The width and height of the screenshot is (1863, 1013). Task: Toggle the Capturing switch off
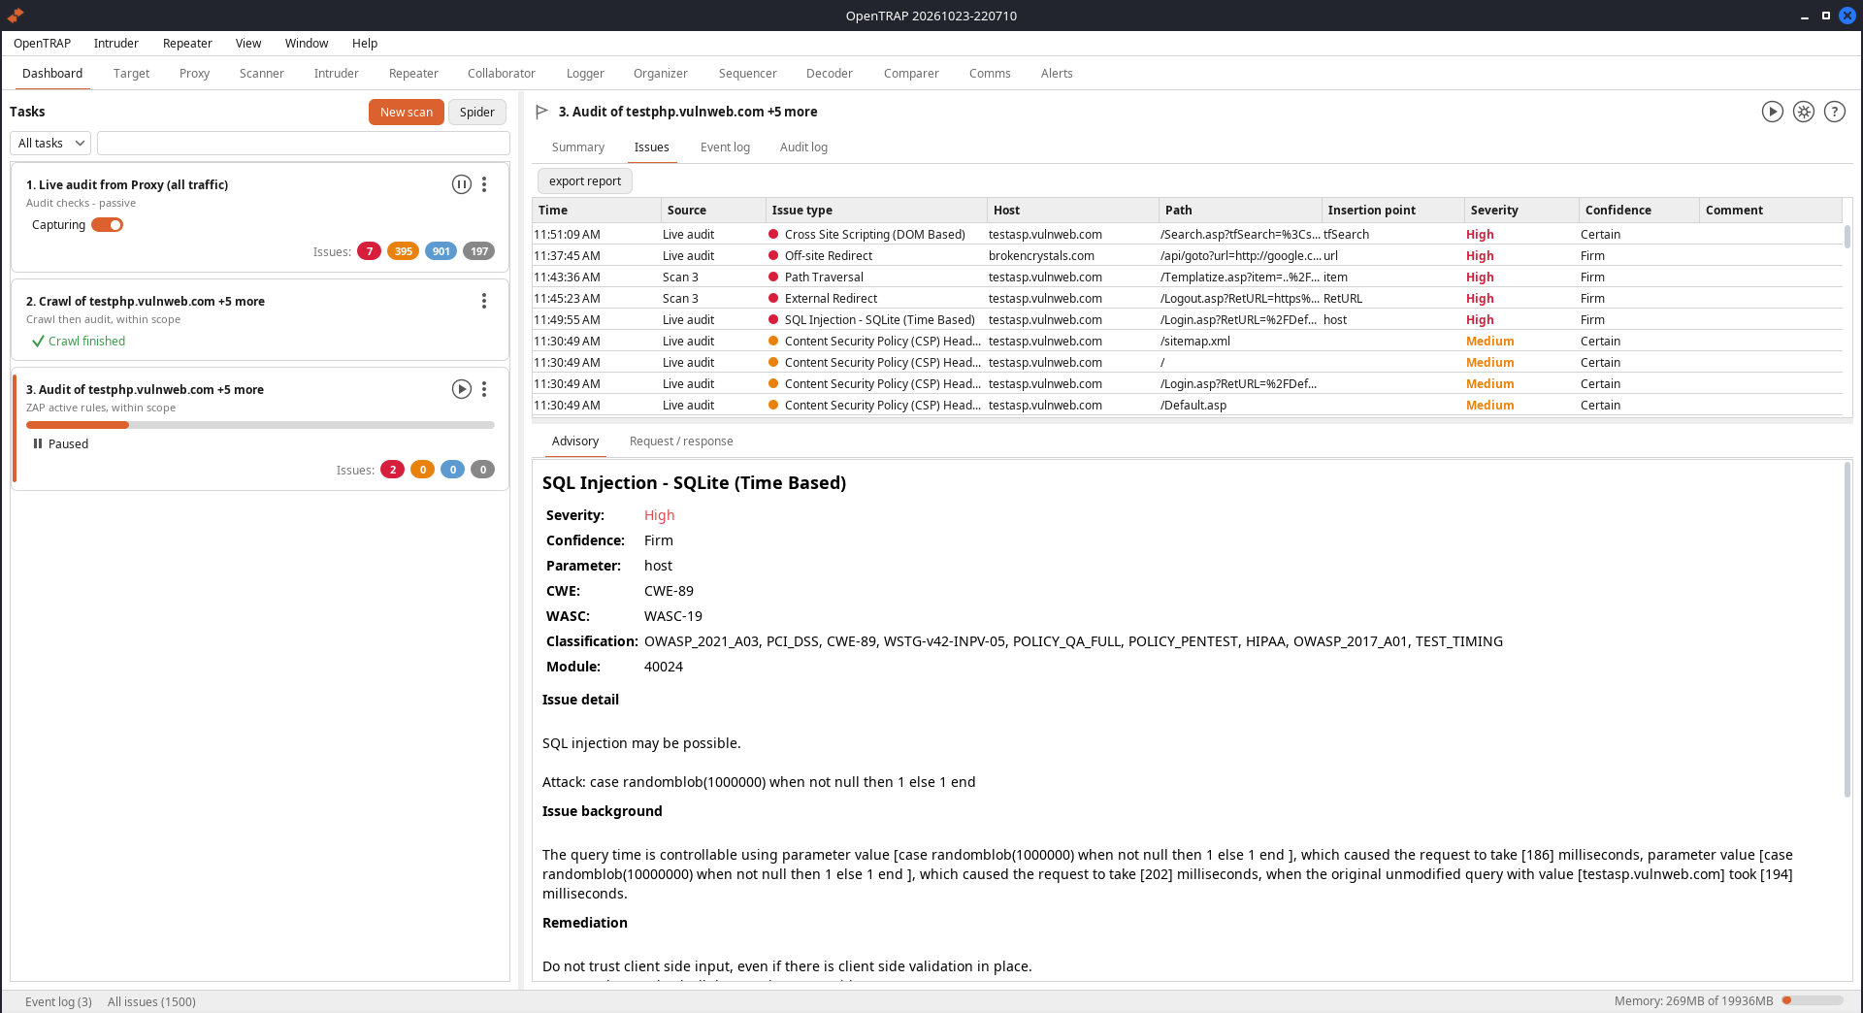(107, 225)
